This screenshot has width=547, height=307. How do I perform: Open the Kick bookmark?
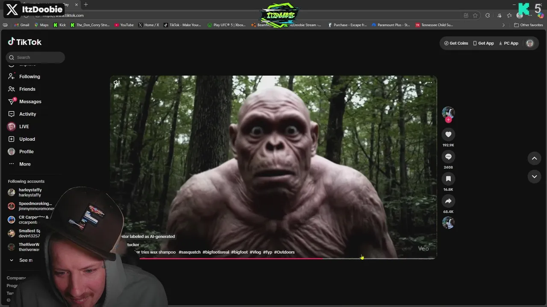tap(59, 25)
